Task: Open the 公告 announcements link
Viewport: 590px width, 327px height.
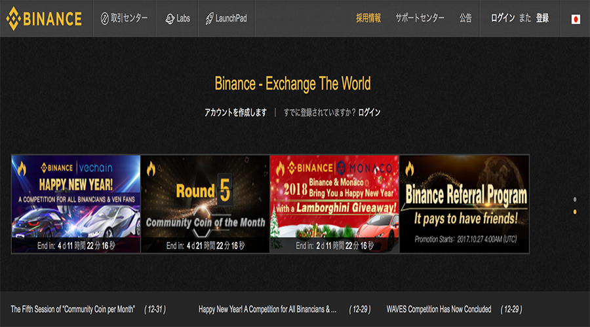Action: [465, 18]
